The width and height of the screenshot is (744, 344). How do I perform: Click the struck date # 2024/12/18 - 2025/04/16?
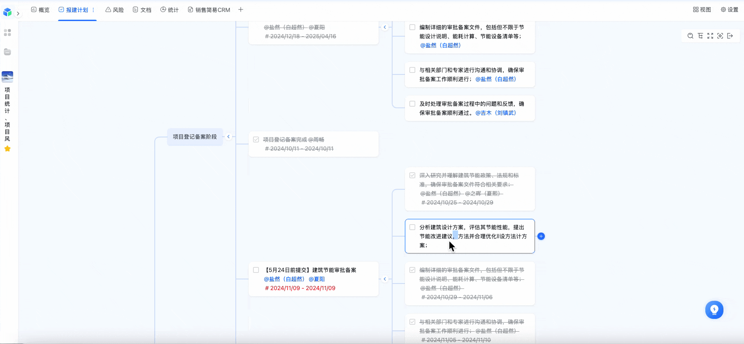300,36
